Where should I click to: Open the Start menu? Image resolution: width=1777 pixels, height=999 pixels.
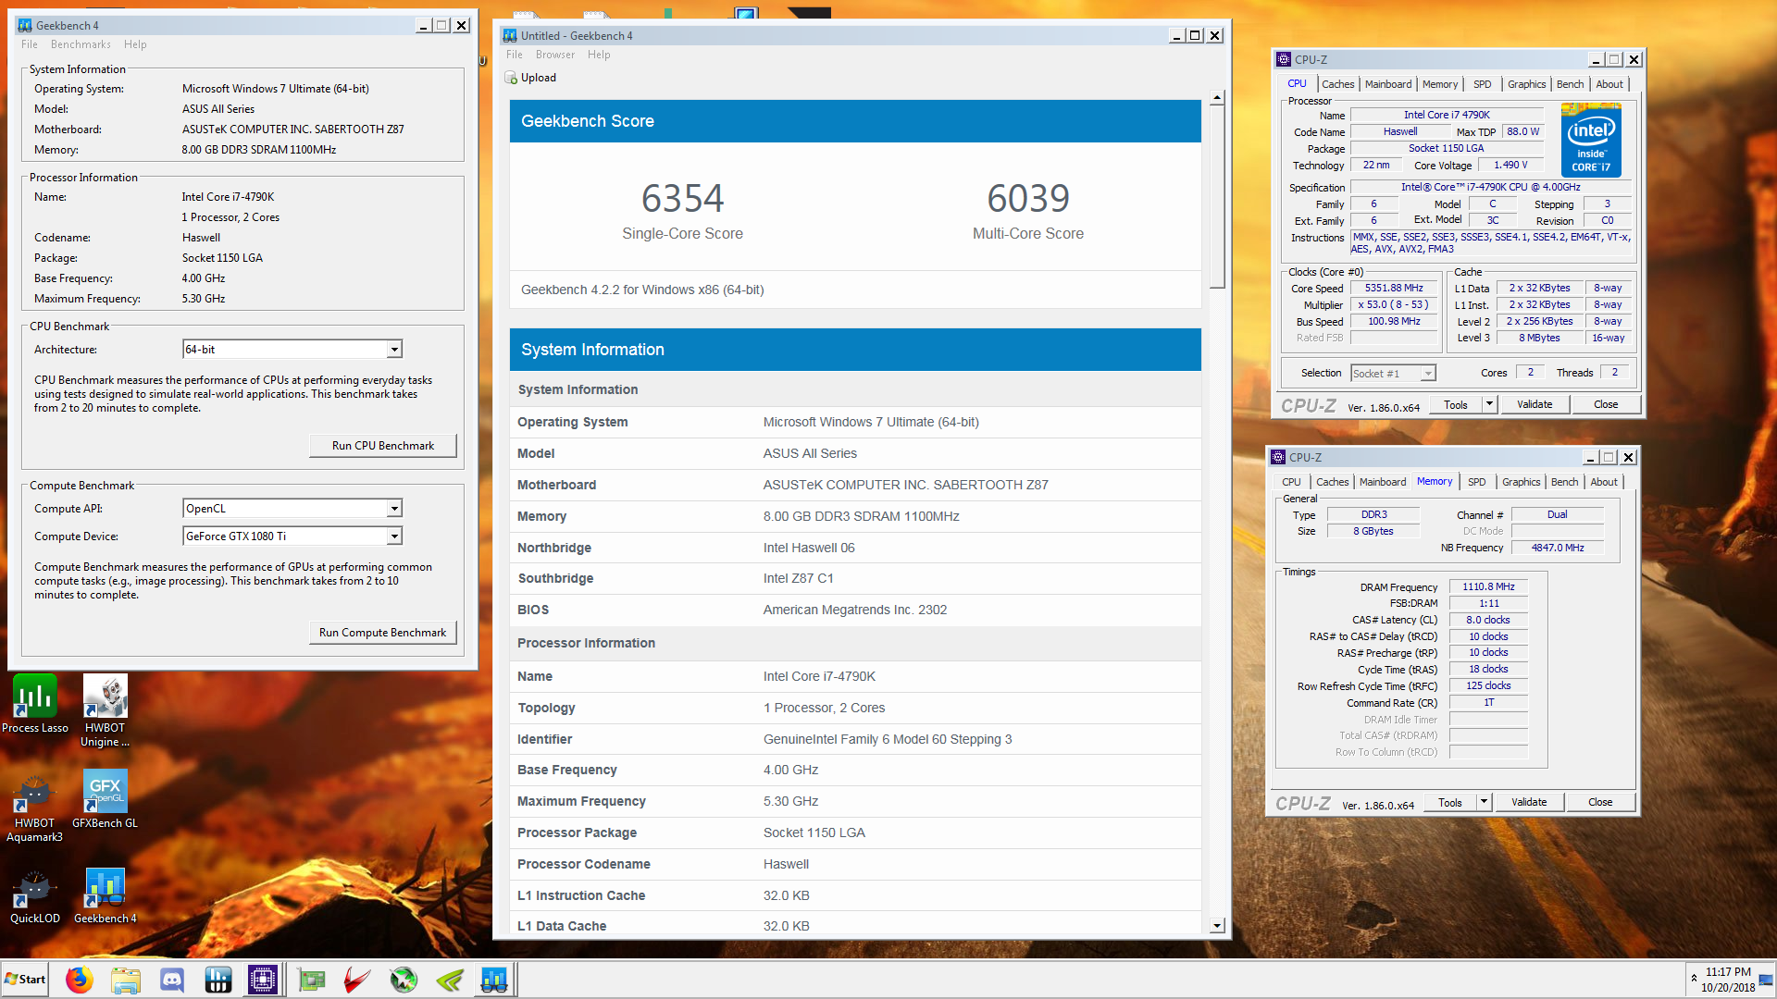tap(25, 980)
